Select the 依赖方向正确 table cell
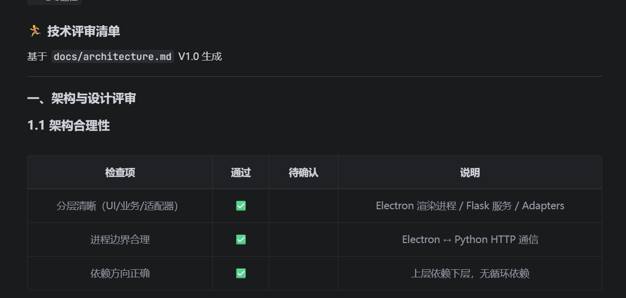 120,273
